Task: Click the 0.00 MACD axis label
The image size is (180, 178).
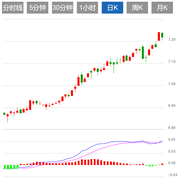Action: click(172, 163)
